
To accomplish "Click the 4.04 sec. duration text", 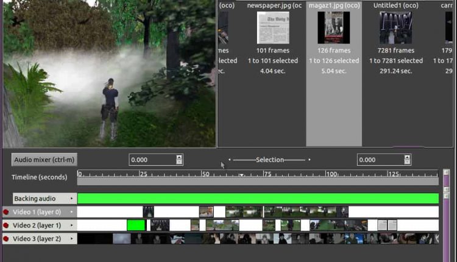I will 273,71.
